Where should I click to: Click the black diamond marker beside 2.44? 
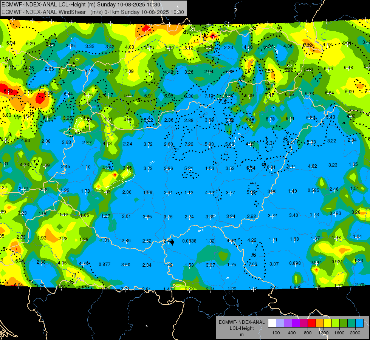172,242
